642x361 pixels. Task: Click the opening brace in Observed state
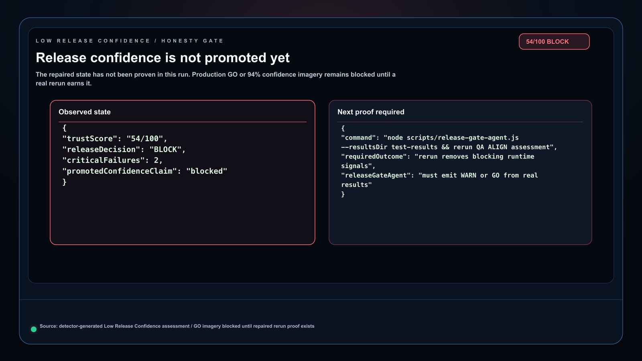65,128
